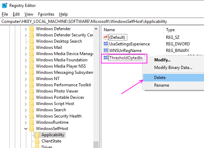This screenshot has height=148, width=204.
Task: Expand the Windows Media Foundation key
Action: (x=26, y=60)
